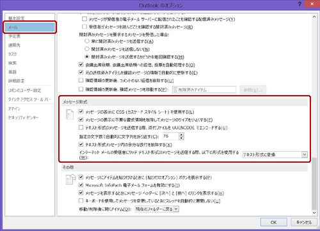Viewport: 320px width, 231px height.
Task: Open 現在のフォルダーに戻る after-move dropdown
Action: [x=157, y=209]
